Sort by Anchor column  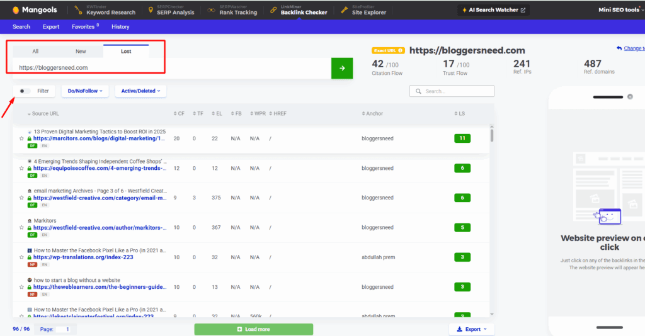pyautogui.click(x=372, y=114)
